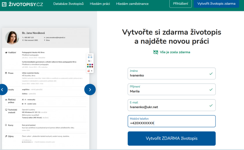Screen dimensions: 244x150
Task: Click the next slide arrow on the resume preview
Action: 90,90
